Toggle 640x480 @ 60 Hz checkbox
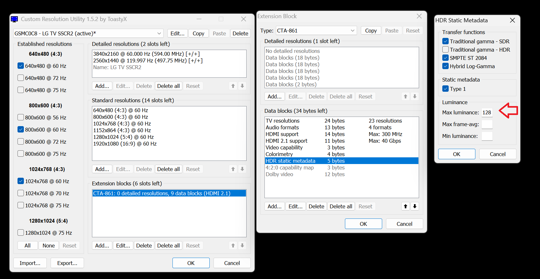This screenshot has height=279, width=540. point(21,66)
